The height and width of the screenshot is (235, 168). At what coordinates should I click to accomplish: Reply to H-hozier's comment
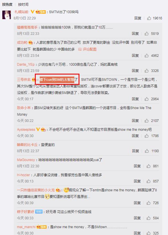tap(137, 181)
